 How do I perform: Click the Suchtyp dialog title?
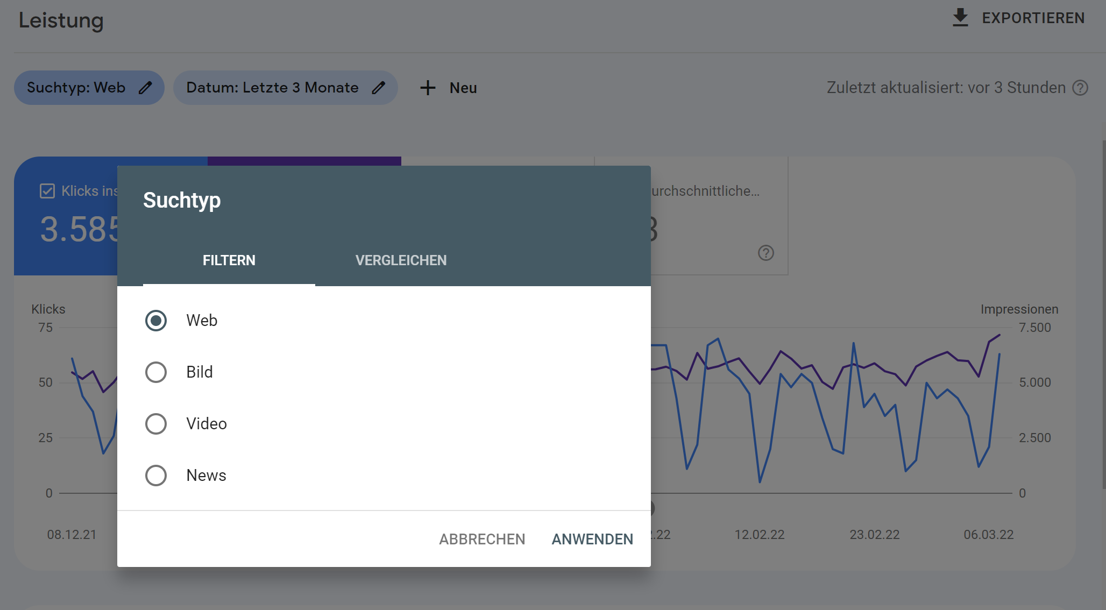182,200
